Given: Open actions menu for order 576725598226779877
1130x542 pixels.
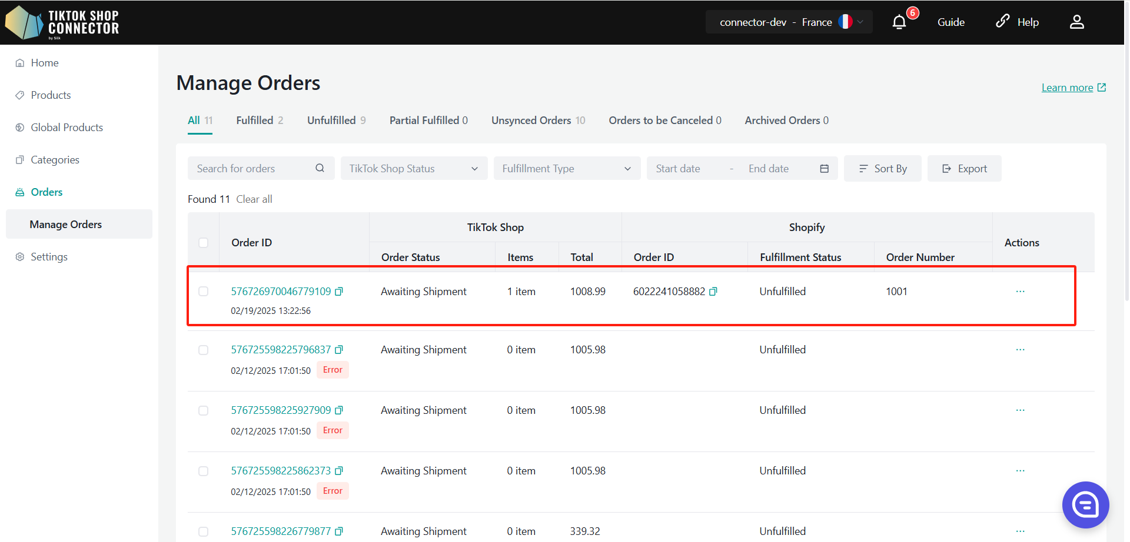Looking at the screenshot, I should pyautogui.click(x=1020, y=531).
